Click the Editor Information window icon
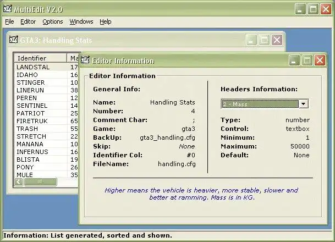 (85, 60)
